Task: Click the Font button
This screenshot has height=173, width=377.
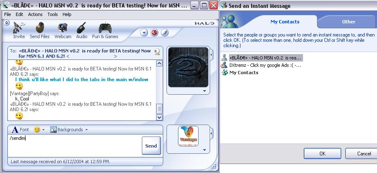Action: [x=21, y=130]
